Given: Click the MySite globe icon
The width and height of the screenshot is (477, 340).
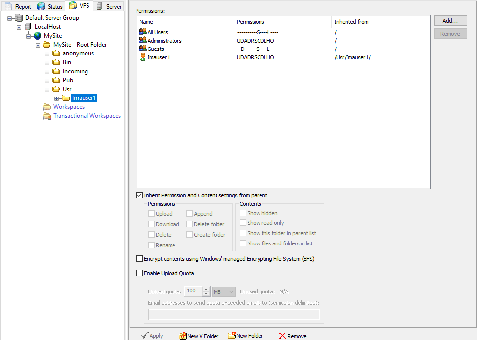Looking at the screenshot, I should point(38,36).
